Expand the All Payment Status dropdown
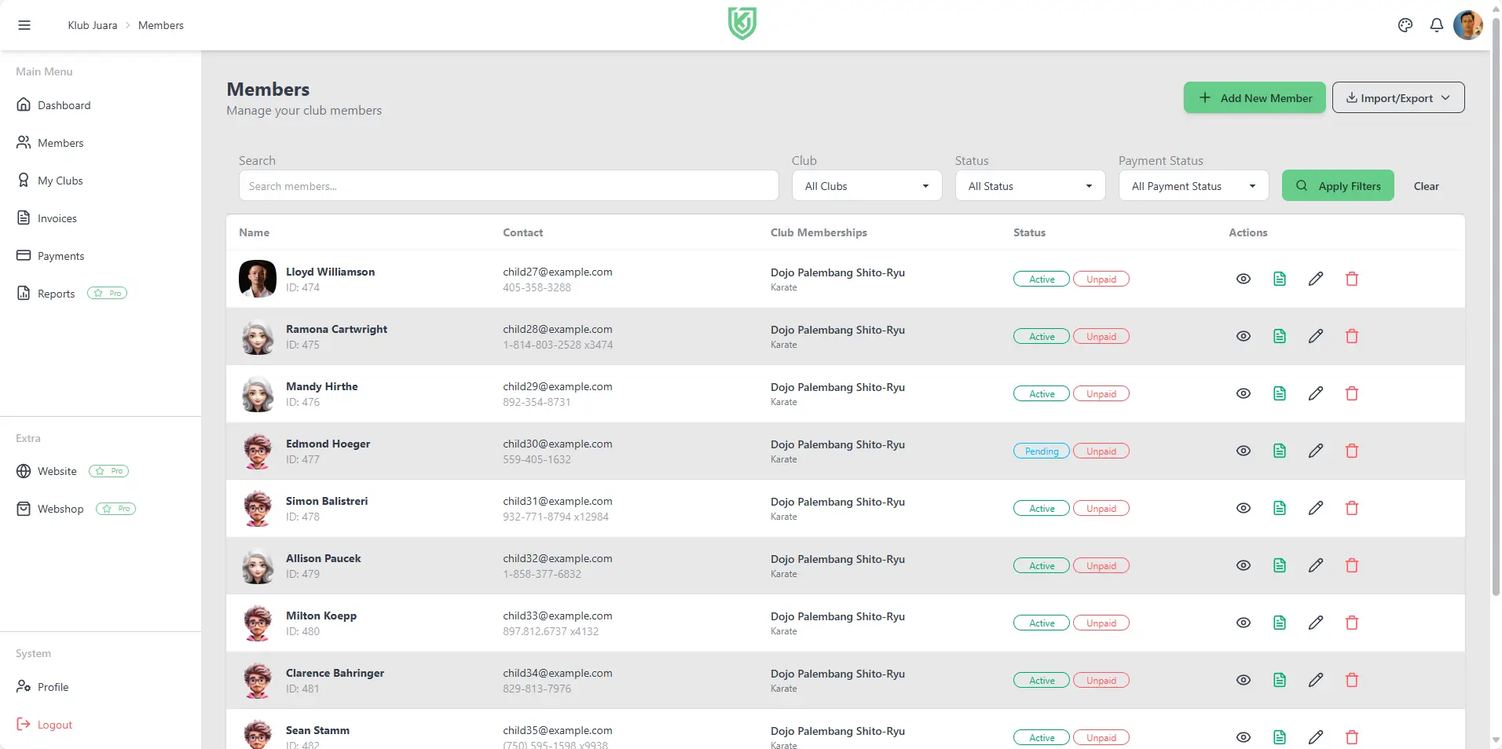Screen dimensions: 1502x749 (1193, 186)
